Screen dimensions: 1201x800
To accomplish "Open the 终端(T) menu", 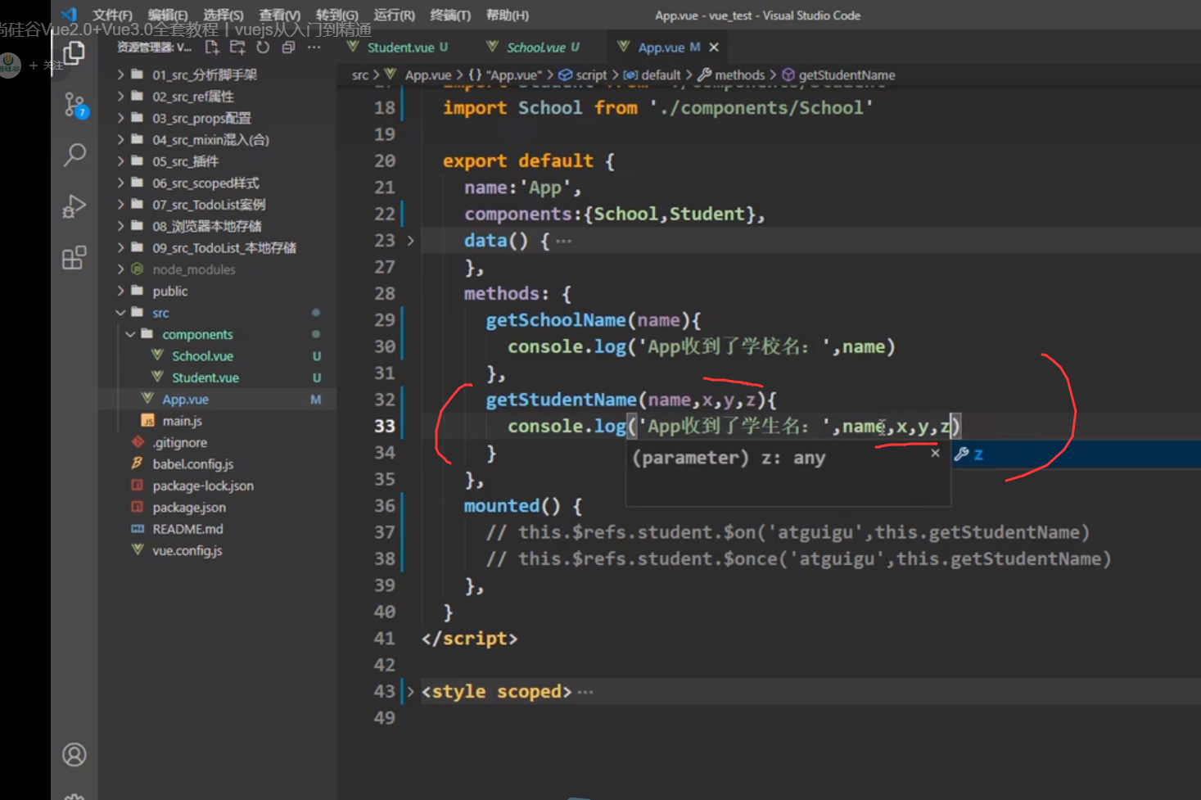I will click(x=449, y=15).
